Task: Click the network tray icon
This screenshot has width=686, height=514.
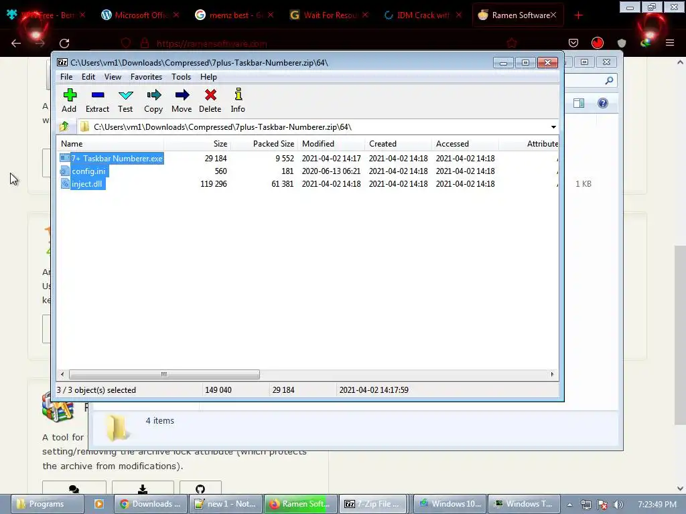Action: pos(586,505)
